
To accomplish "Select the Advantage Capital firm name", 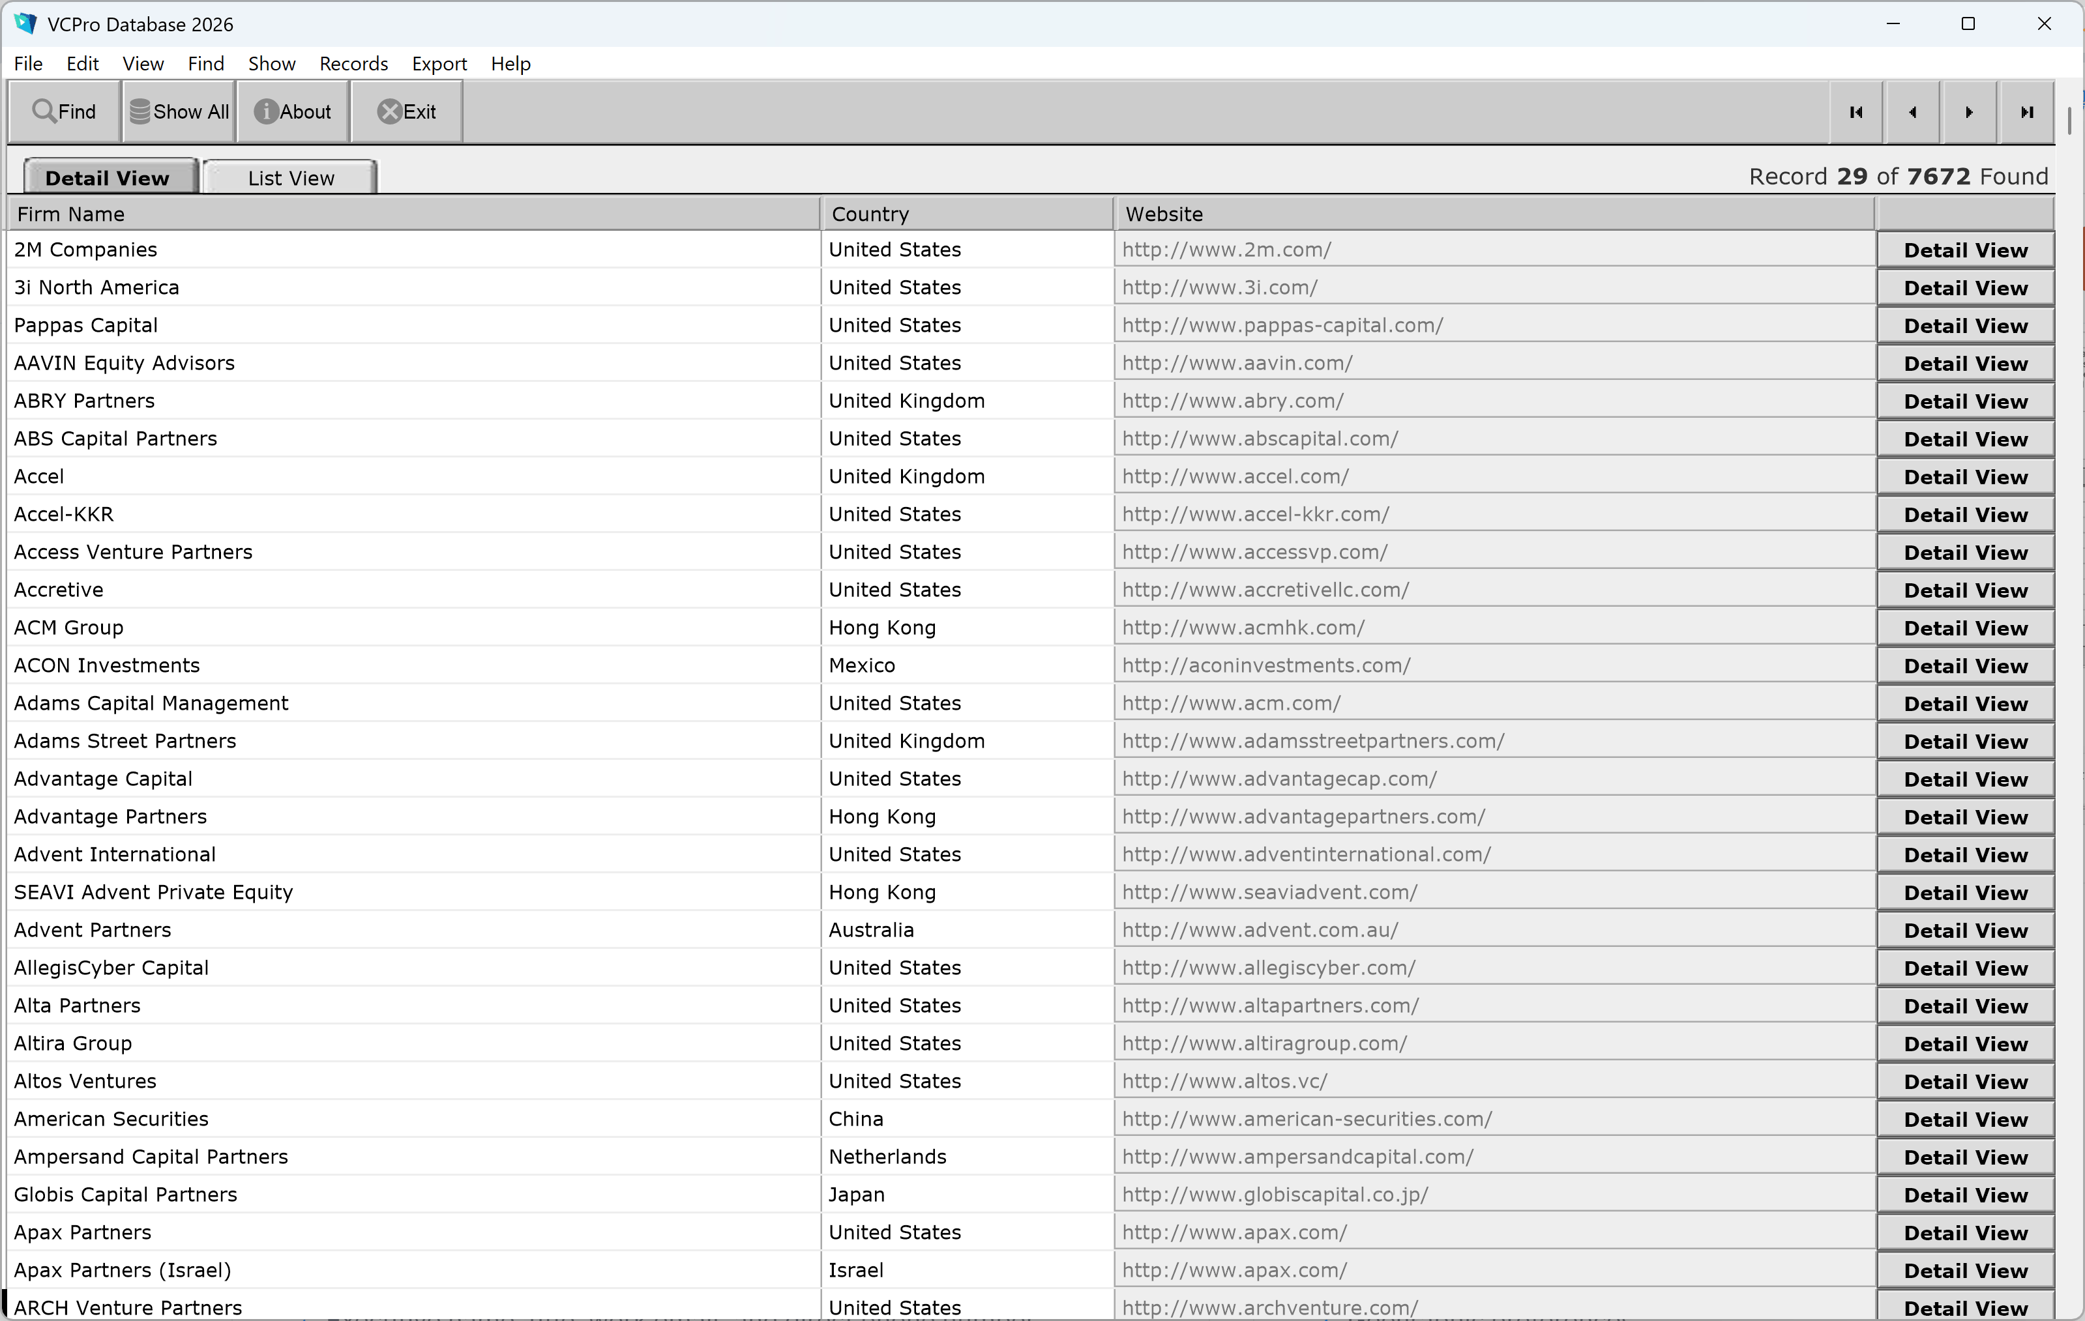I will [x=103, y=778].
